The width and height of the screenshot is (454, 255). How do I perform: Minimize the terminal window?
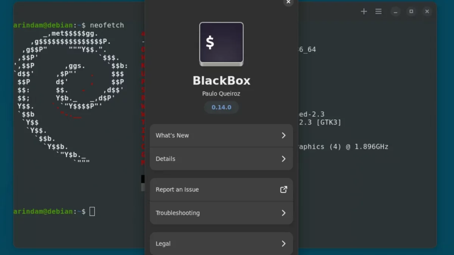pyautogui.click(x=395, y=11)
